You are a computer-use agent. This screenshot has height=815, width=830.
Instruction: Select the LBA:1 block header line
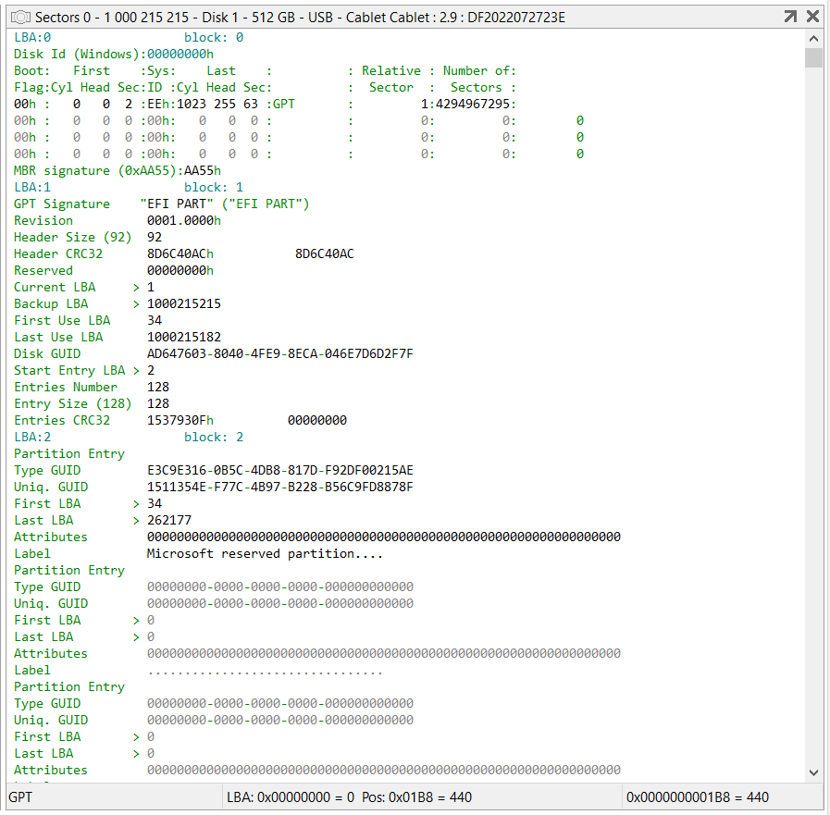(129, 188)
